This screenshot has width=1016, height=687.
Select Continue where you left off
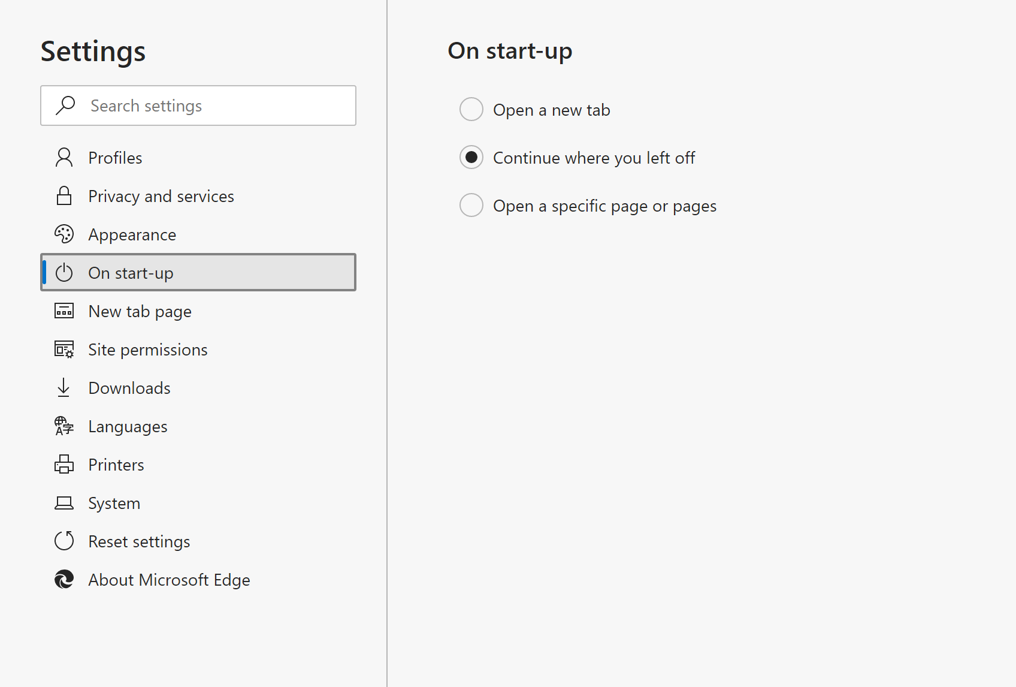[x=471, y=157]
